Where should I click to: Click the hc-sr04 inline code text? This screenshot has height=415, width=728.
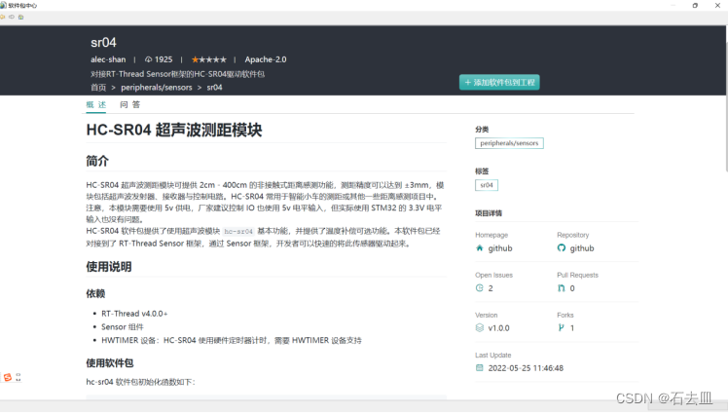click(x=238, y=232)
